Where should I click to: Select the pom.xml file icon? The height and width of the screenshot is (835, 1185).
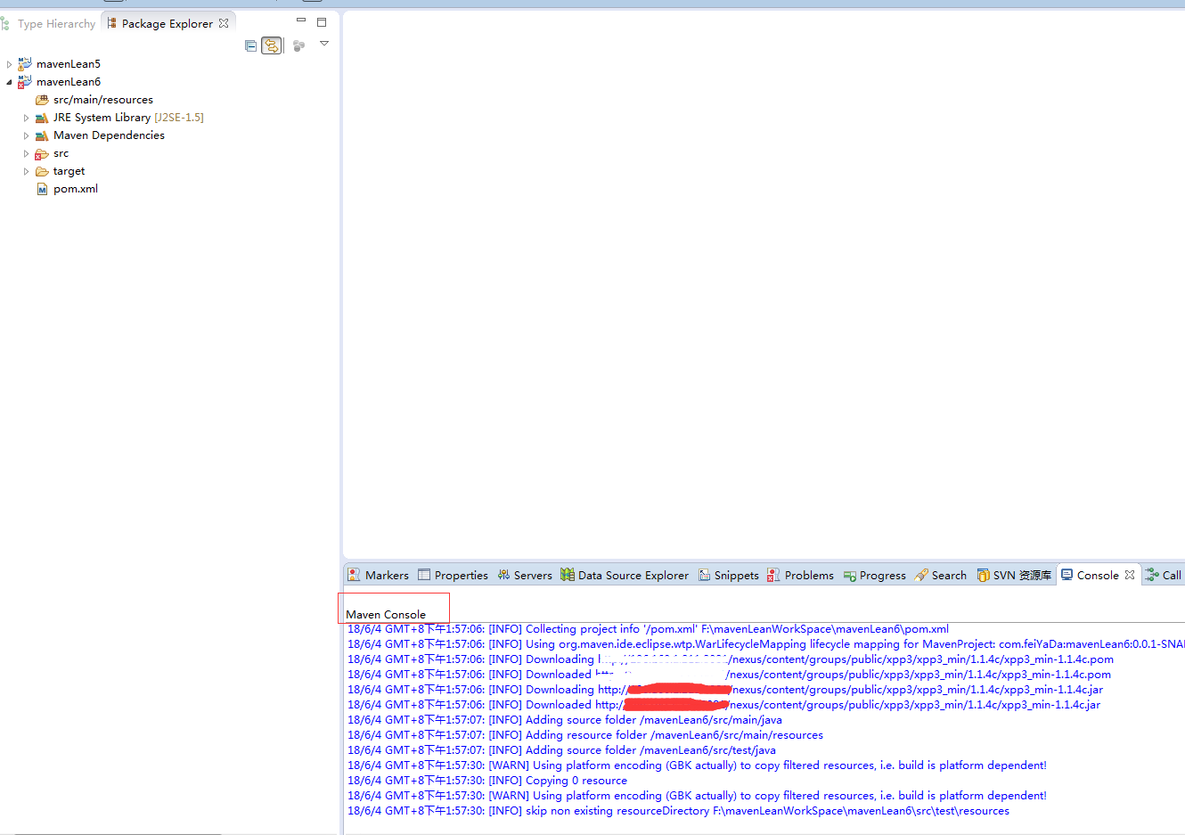click(x=42, y=189)
